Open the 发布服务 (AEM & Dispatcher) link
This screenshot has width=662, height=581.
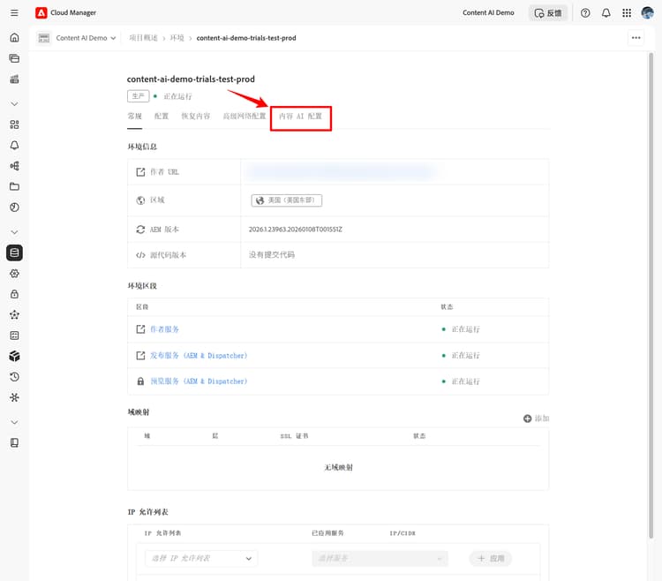[x=199, y=356]
